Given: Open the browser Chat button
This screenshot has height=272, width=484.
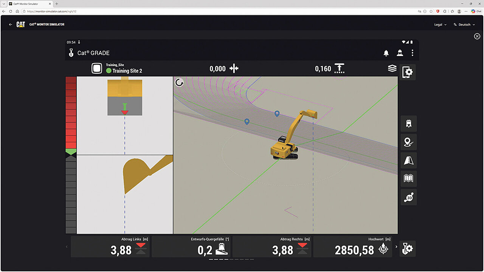Looking at the screenshot, I should (x=476, y=11).
